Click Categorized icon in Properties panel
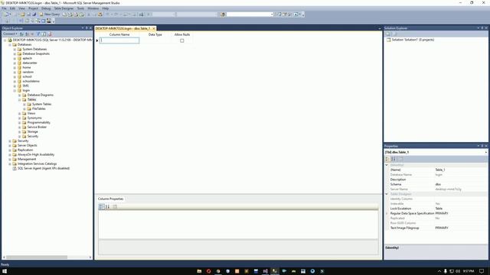Image resolution: width=490 pixels, height=275 pixels. tap(387, 159)
